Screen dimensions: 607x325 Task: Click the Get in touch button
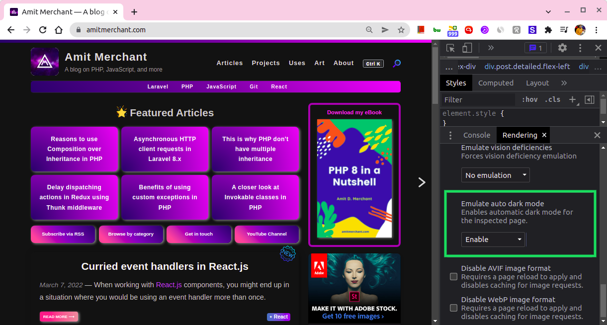[199, 234]
